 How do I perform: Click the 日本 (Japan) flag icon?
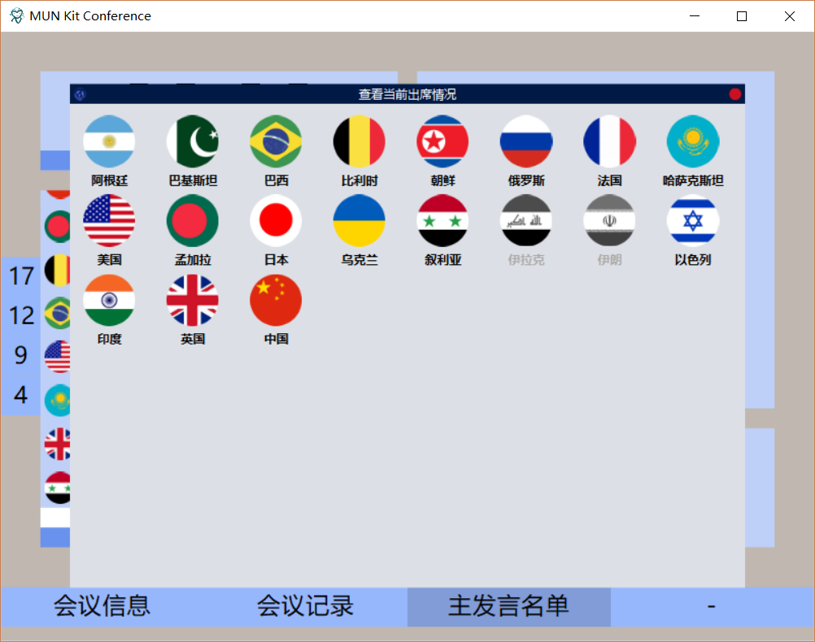[x=276, y=220]
